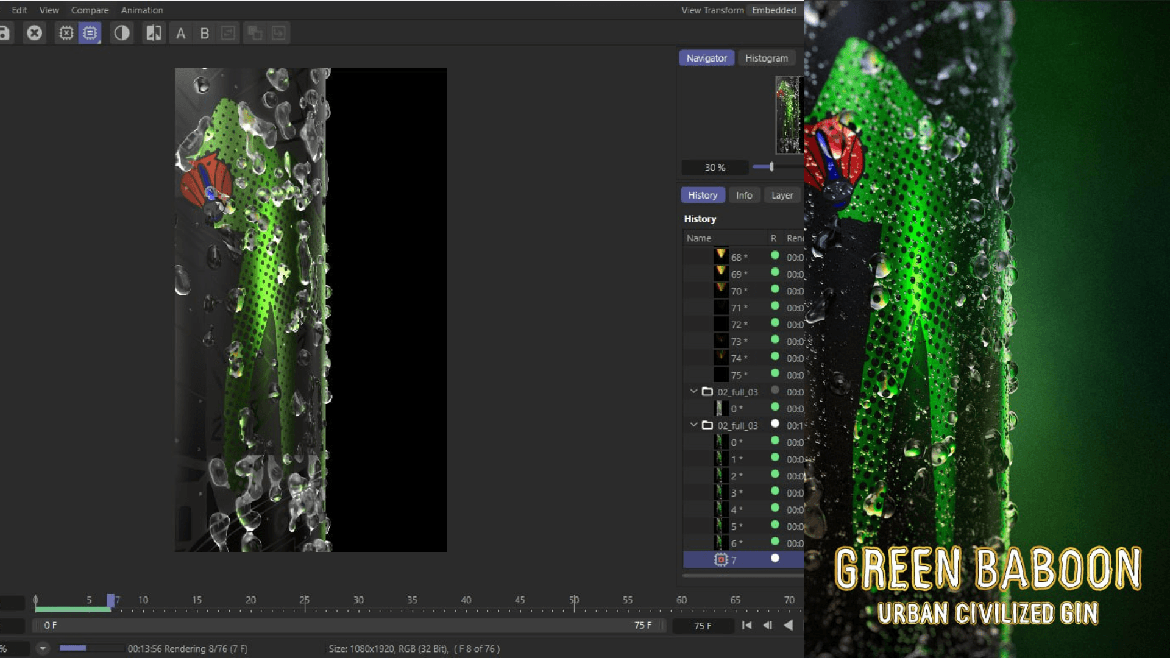Switch to the Histogram tab
The image size is (1170, 658).
point(766,58)
